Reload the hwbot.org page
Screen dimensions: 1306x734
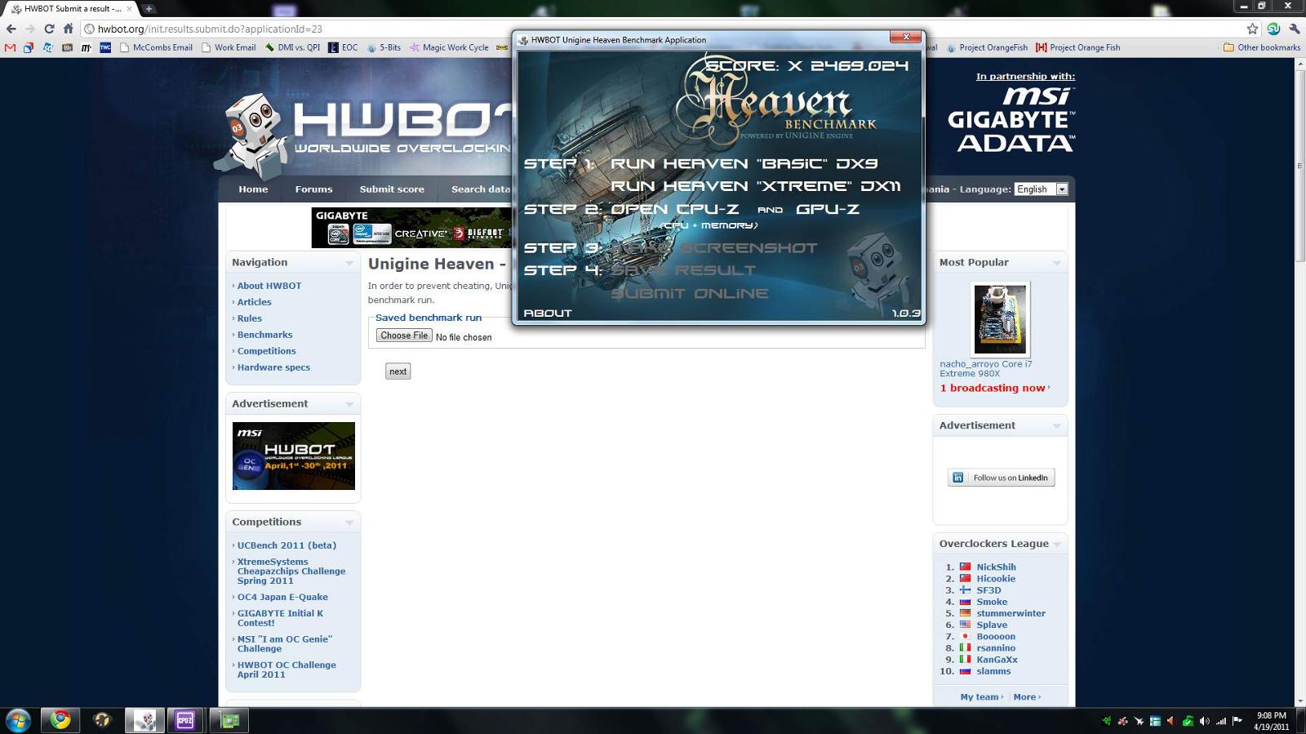(49, 29)
